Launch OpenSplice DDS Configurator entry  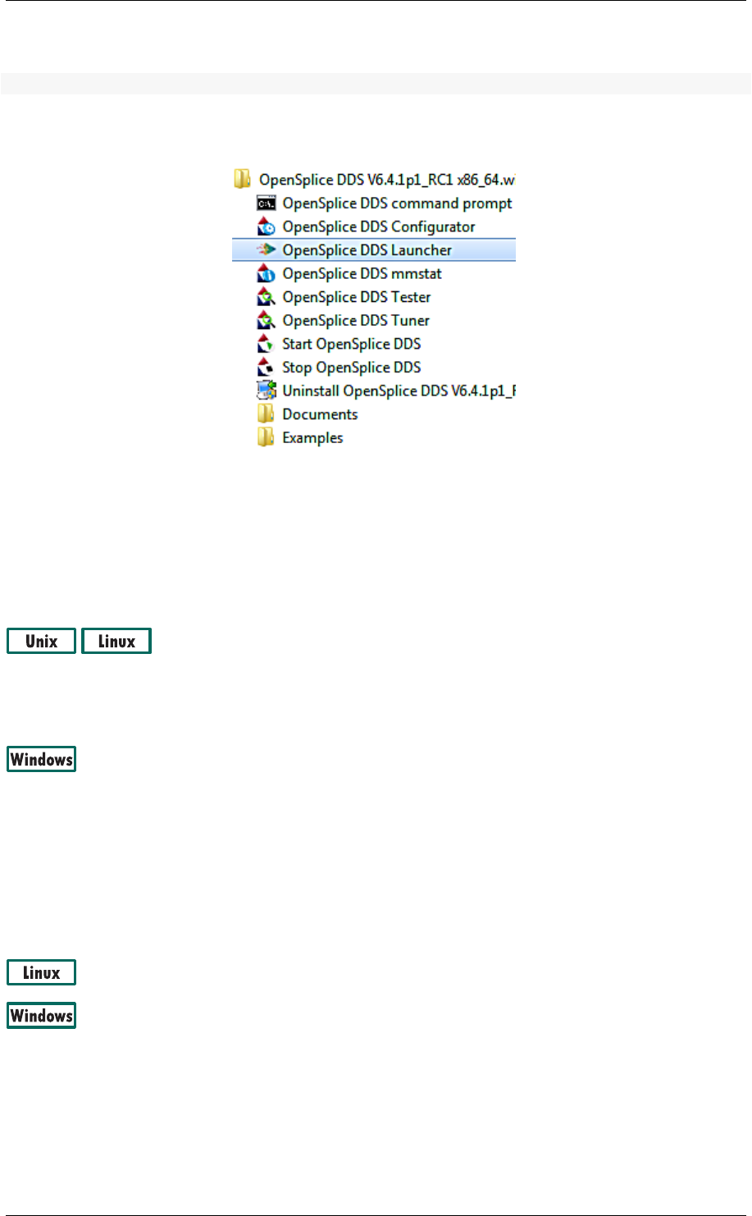click(x=379, y=226)
